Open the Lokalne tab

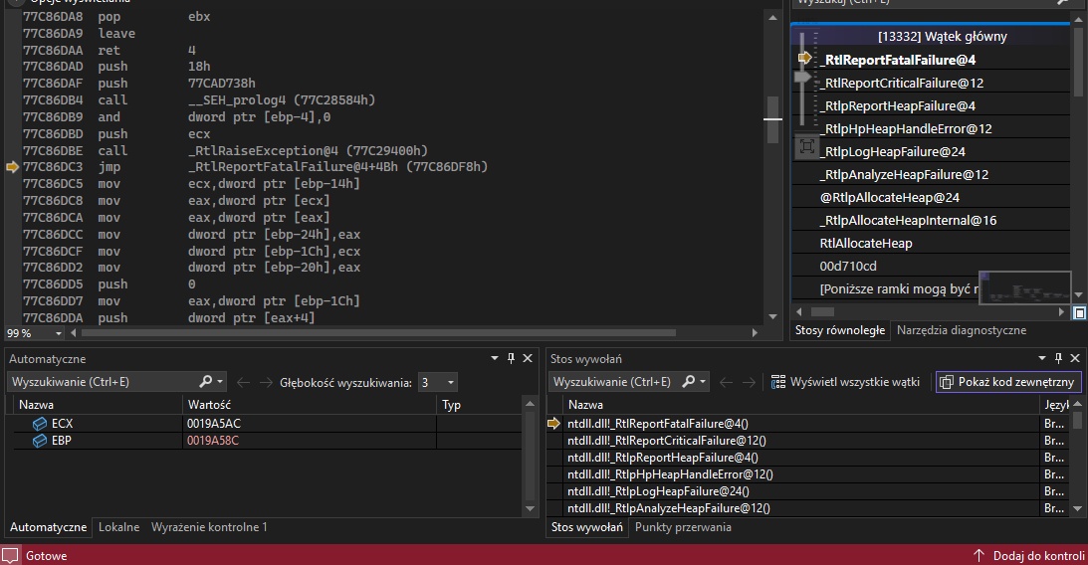point(118,527)
